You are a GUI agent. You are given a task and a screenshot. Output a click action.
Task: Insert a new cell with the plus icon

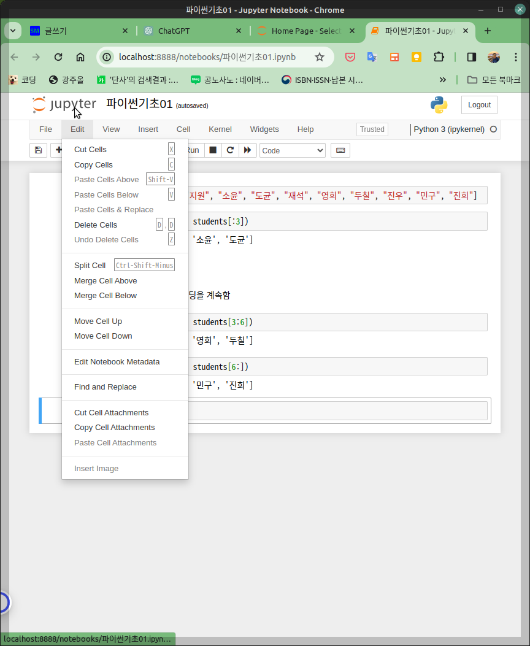coord(58,150)
